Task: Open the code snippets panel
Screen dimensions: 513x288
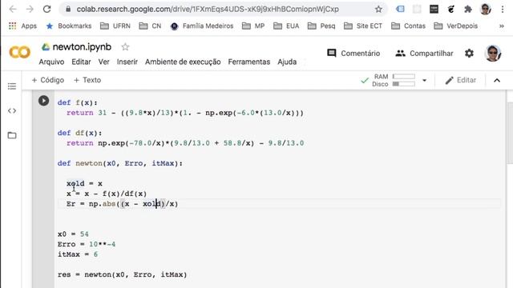Action: tap(12, 110)
